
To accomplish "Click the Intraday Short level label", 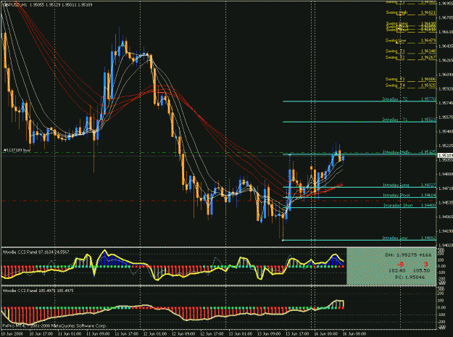I will coord(396,205).
